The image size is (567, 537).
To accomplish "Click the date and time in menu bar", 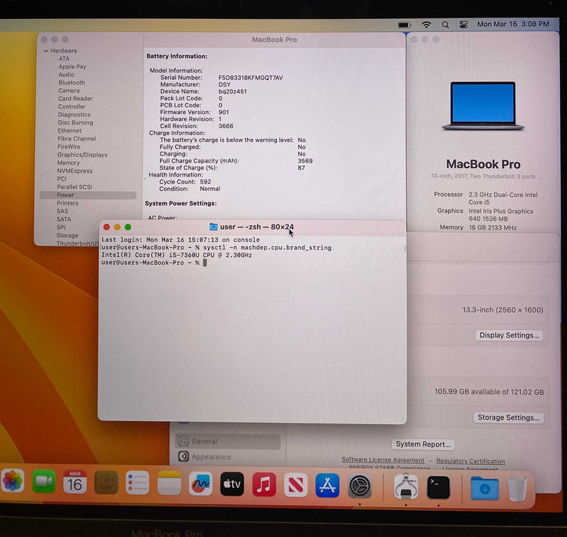I will pyautogui.click(x=513, y=25).
